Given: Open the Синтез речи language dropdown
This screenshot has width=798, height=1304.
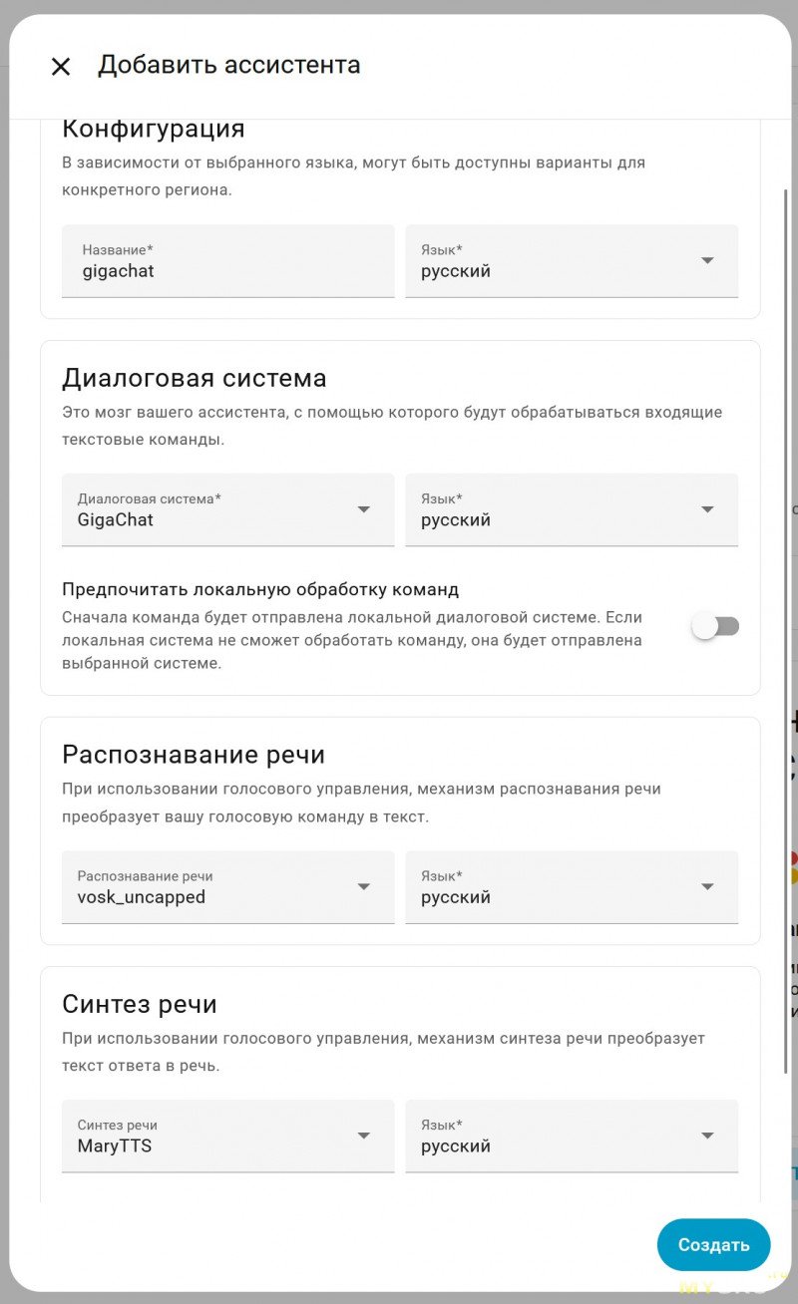Looking at the screenshot, I should tap(559, 1136).
